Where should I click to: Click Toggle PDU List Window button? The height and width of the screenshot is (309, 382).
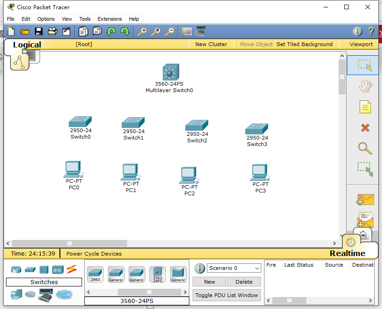tap(227, 295)
